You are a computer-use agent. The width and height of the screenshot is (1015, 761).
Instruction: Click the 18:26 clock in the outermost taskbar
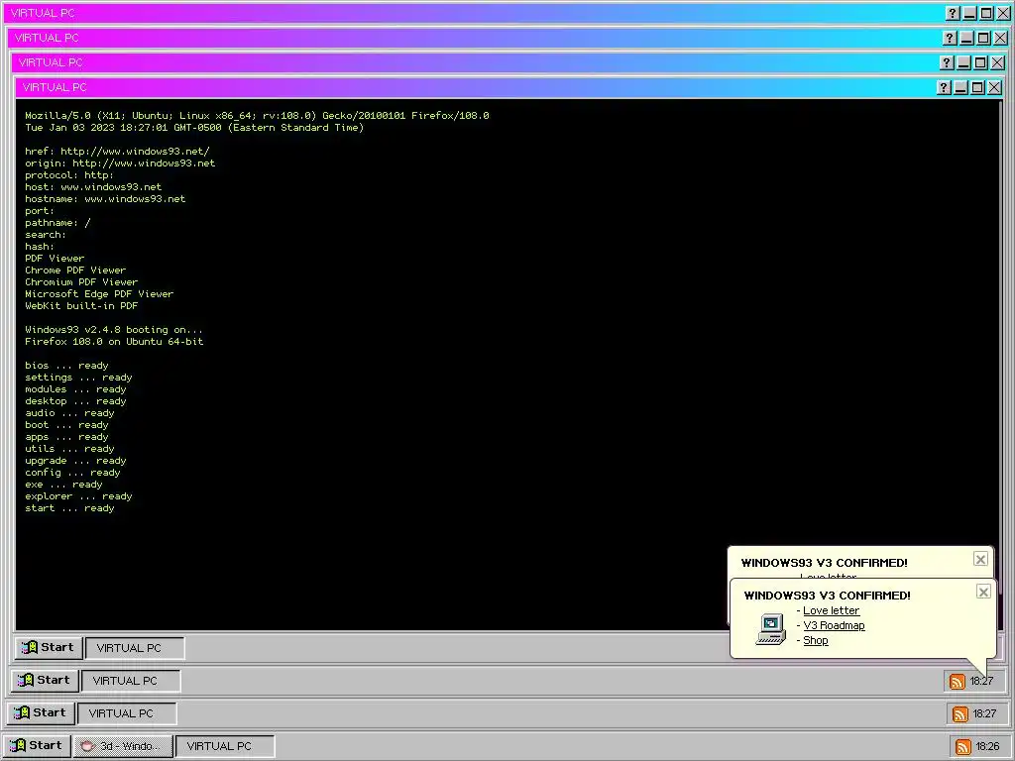(987, 747)
